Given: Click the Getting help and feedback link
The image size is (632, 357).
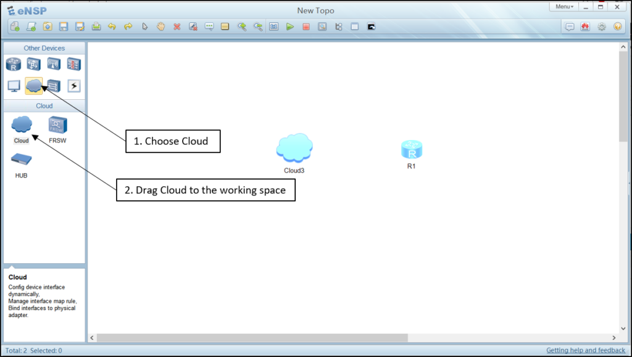Looking at the screenshot, I should [x=585, y=350].
